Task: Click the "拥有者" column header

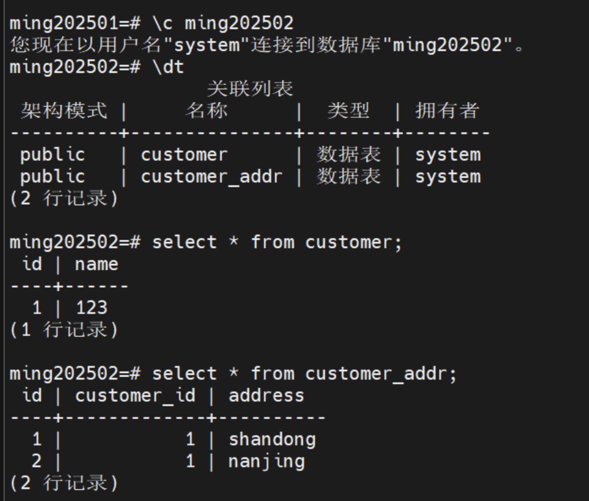Action: (447, 111)
